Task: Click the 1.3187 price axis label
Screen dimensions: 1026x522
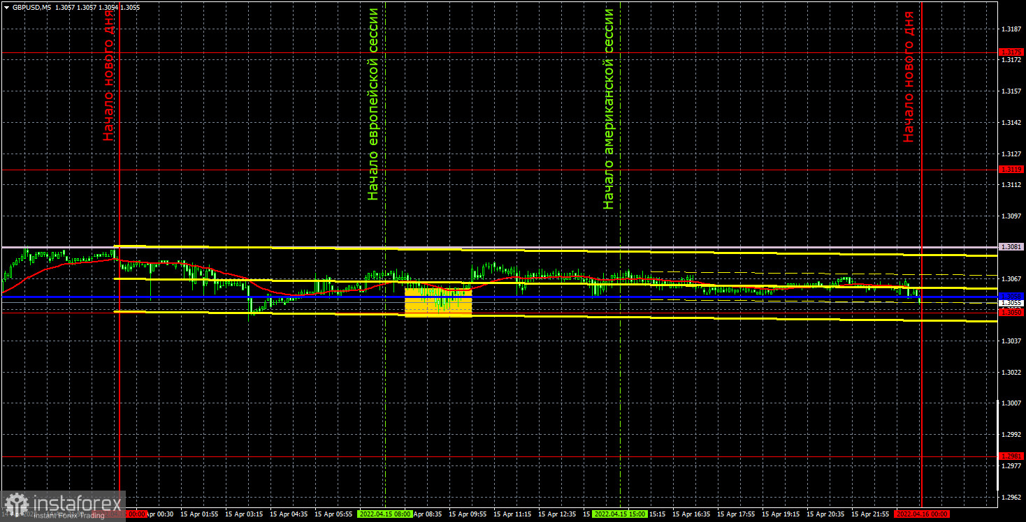Action: click(1011, 29)
